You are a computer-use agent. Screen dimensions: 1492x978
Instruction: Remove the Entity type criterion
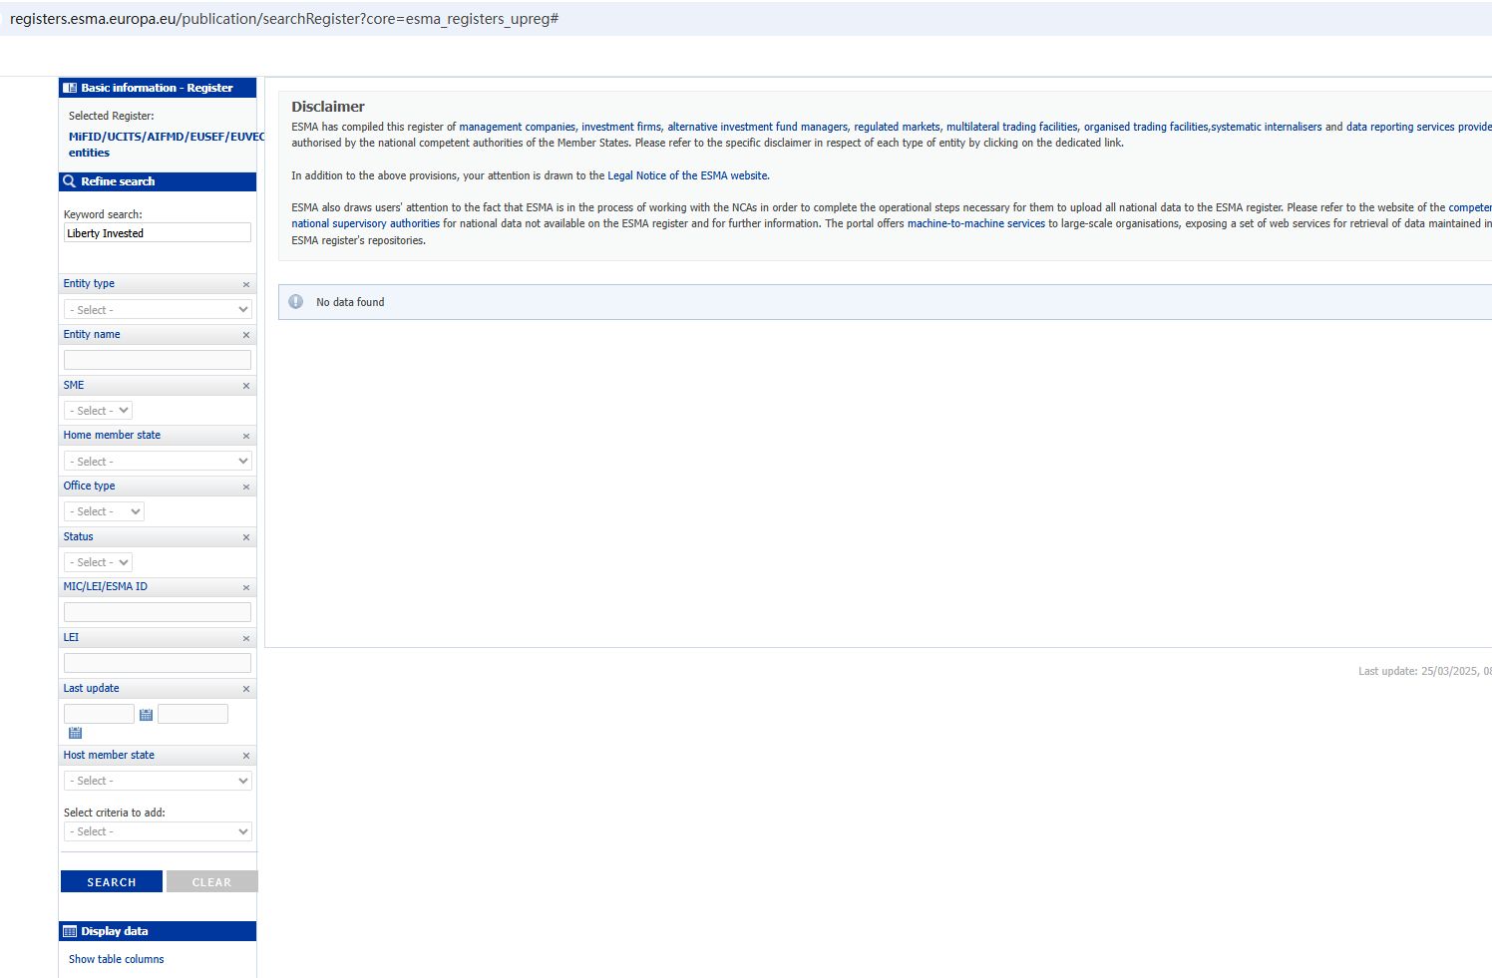(246, 285)
